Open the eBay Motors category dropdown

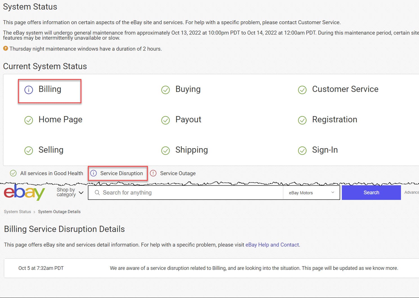311,193
